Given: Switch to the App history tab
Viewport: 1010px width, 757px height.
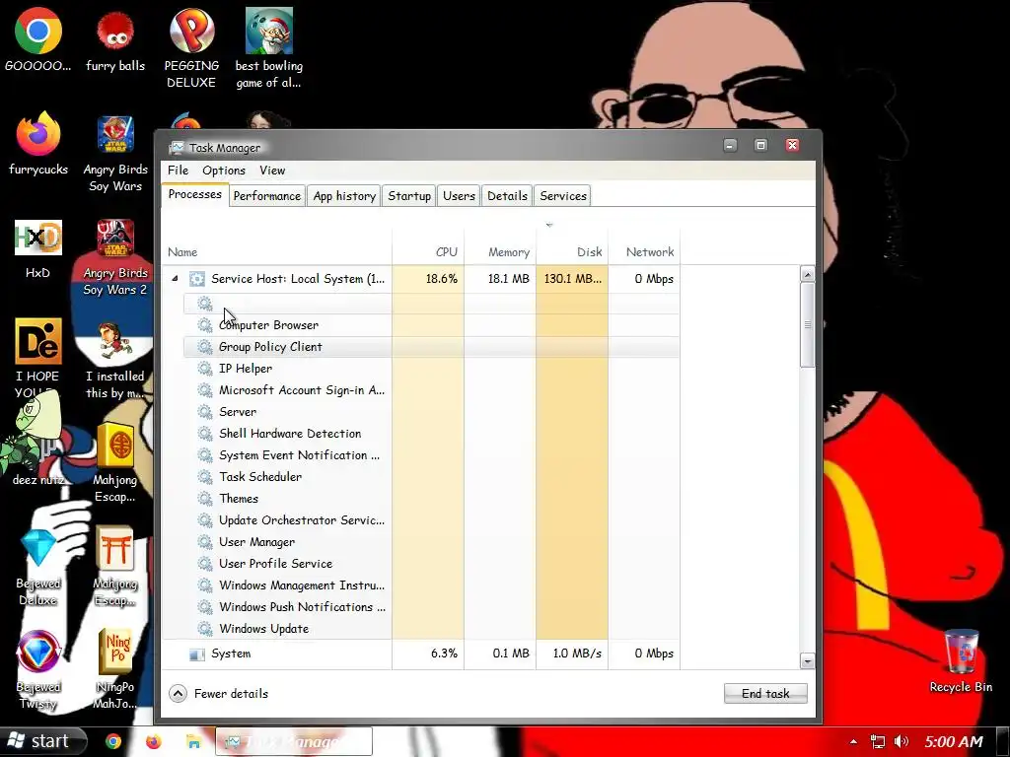Looking at the screenshot, I should click(x=344, y=196).
